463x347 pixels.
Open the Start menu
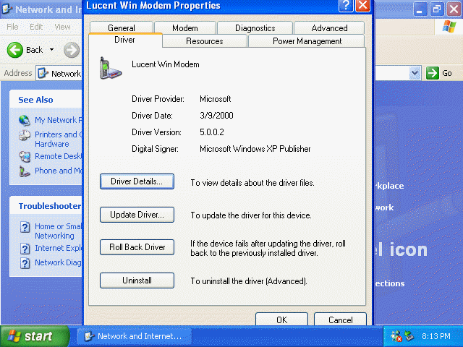tap(35, 336)
